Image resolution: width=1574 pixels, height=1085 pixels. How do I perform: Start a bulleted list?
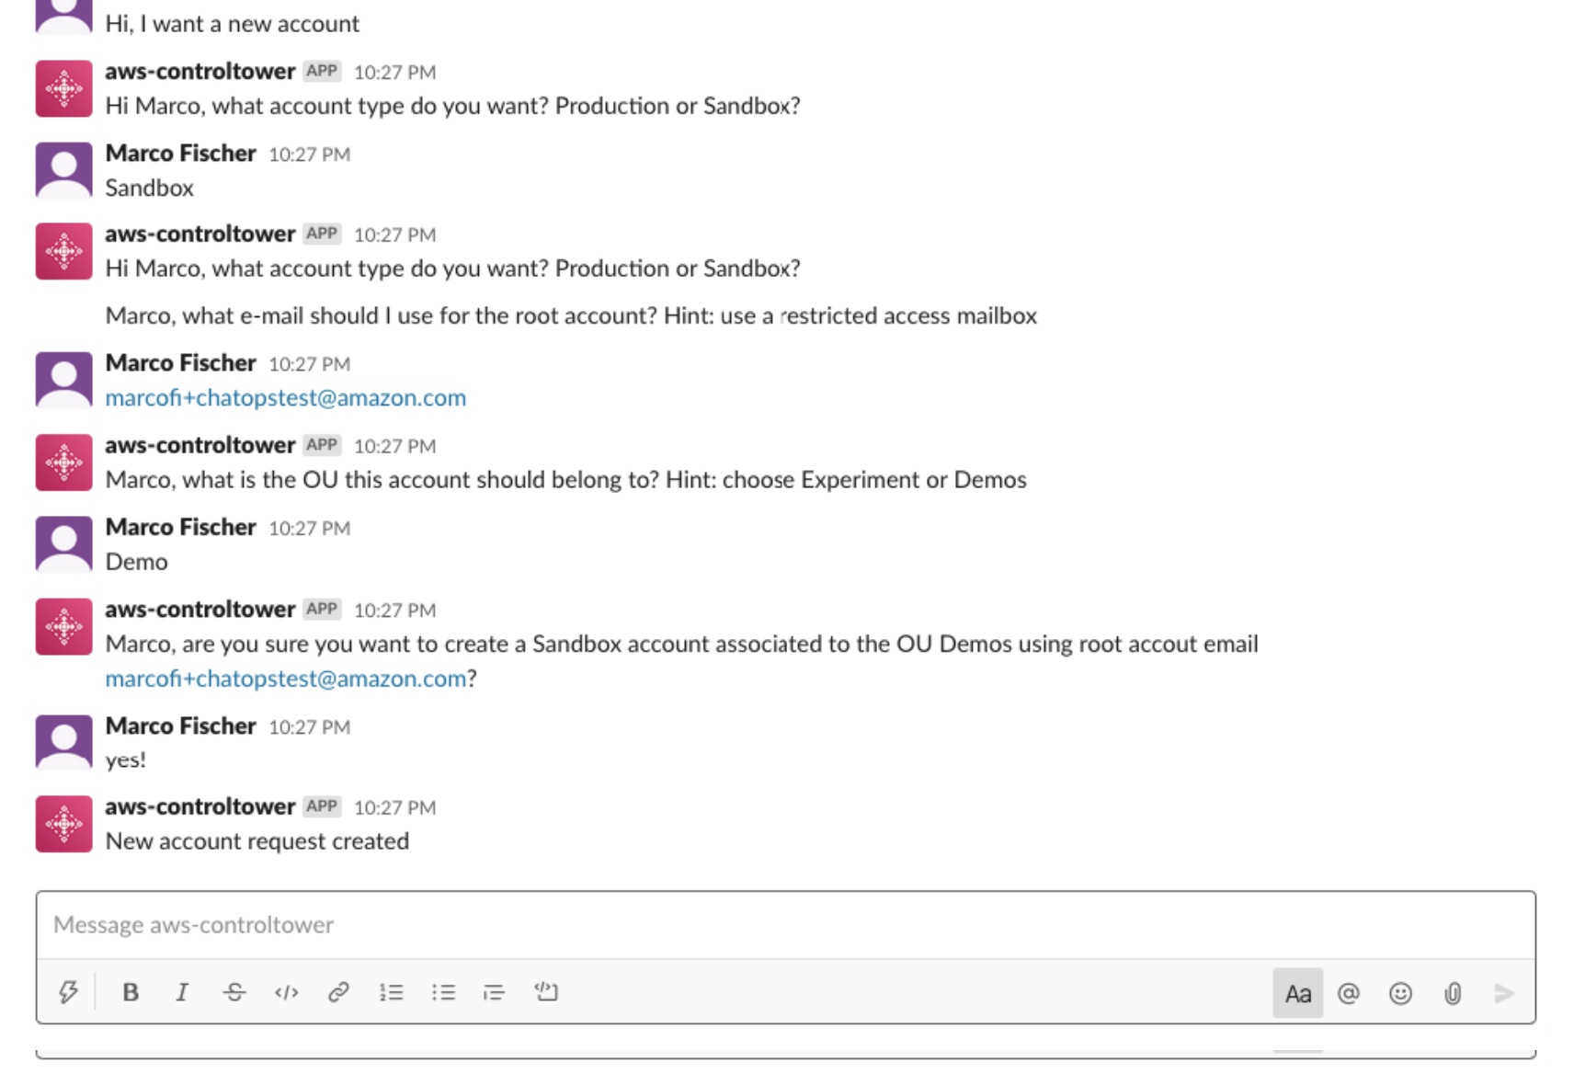click(x=443, y=992)
